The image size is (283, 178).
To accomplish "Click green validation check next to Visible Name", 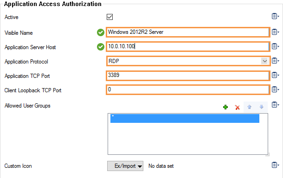I will pyautogui.click(x=101, y=32).
